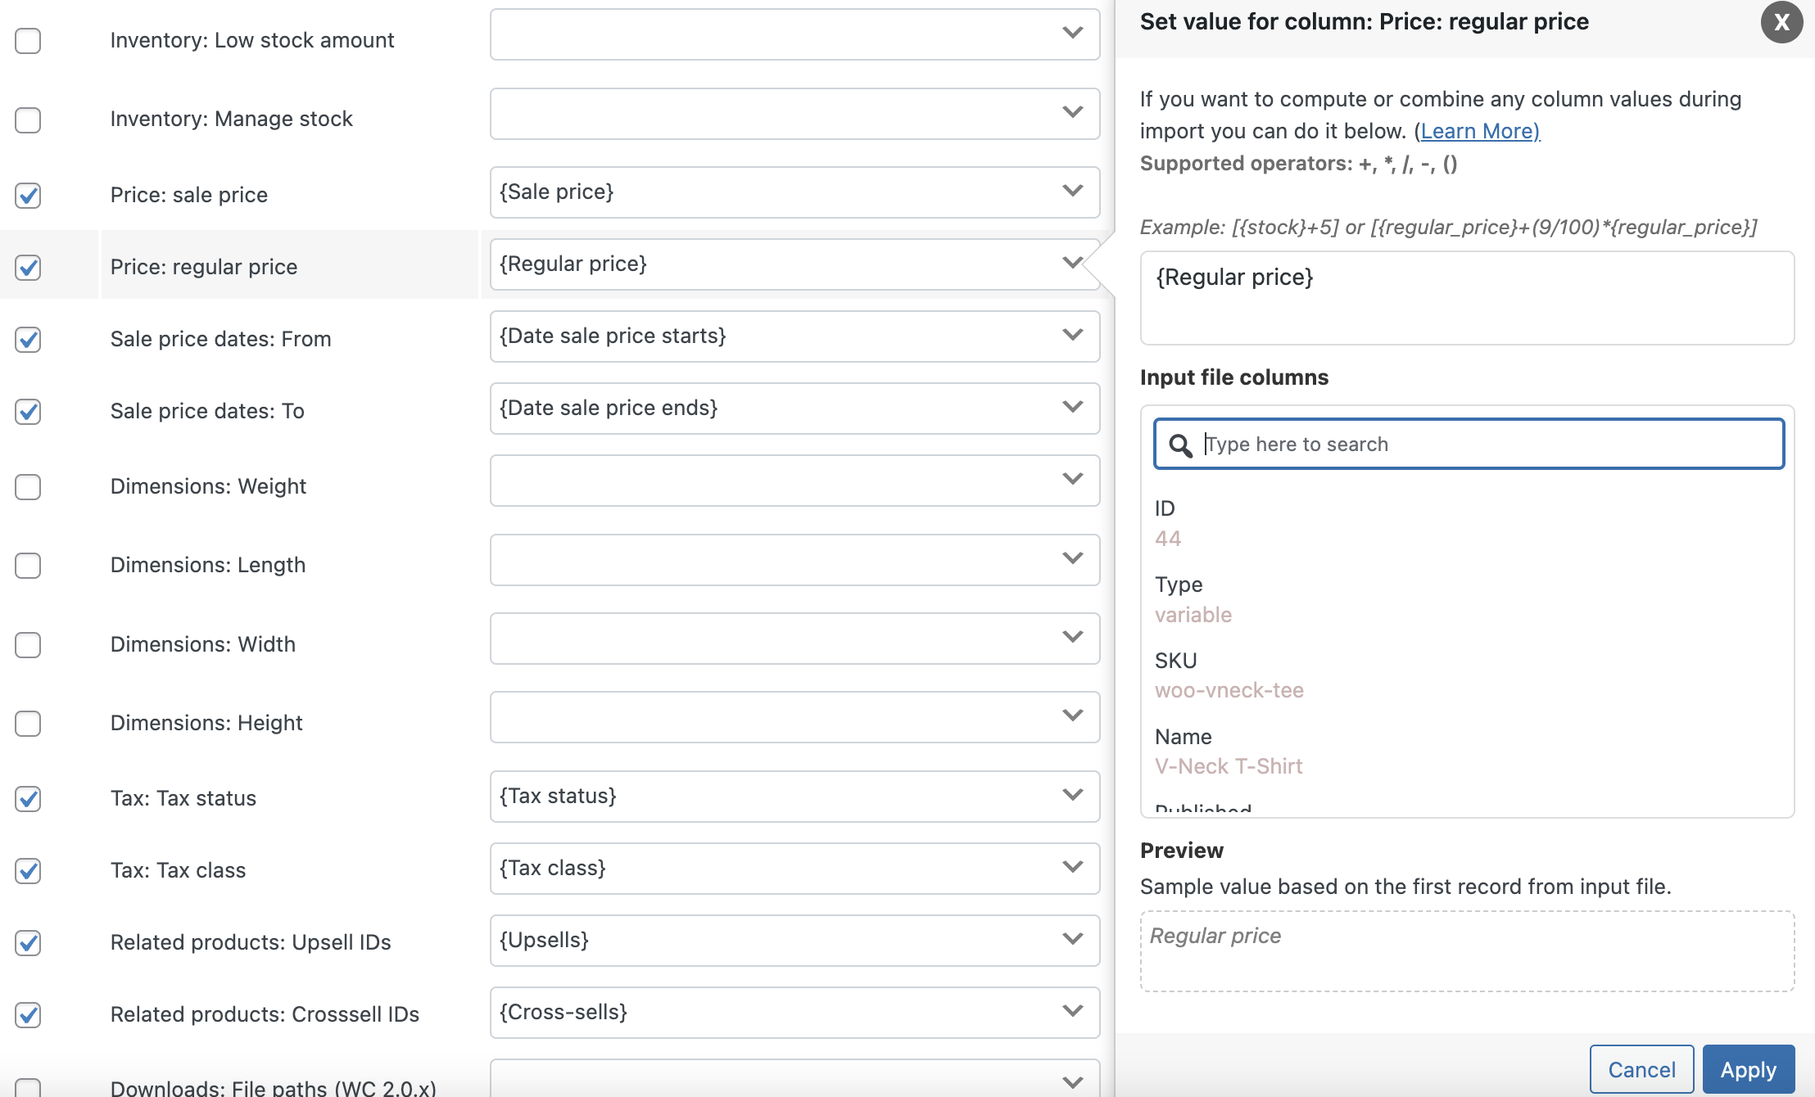The width and height of the screenshot is (1815, 1097).
Task: Select the Name input file column
Action: point(1184,737)
